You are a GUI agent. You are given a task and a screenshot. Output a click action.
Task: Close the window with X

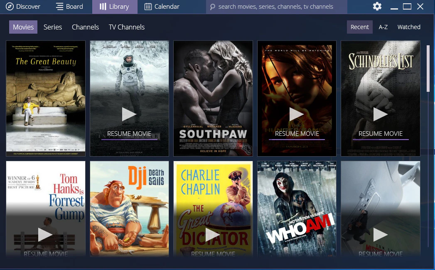(x=420, y=6)
